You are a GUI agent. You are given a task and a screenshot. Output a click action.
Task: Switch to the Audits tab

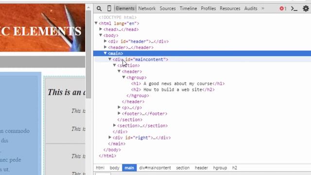coord(251,9)
